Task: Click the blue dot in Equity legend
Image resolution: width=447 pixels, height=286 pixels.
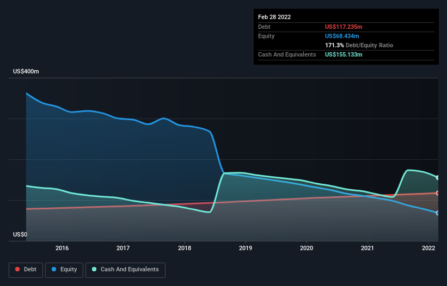Action: tap(53, 269)
